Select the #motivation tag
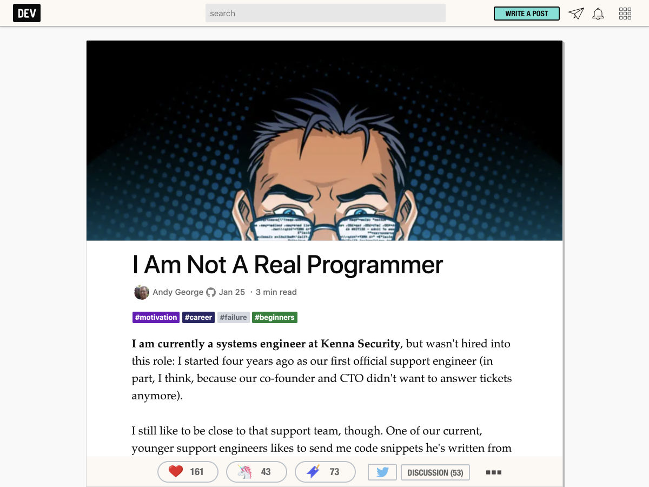 [156, 317]
